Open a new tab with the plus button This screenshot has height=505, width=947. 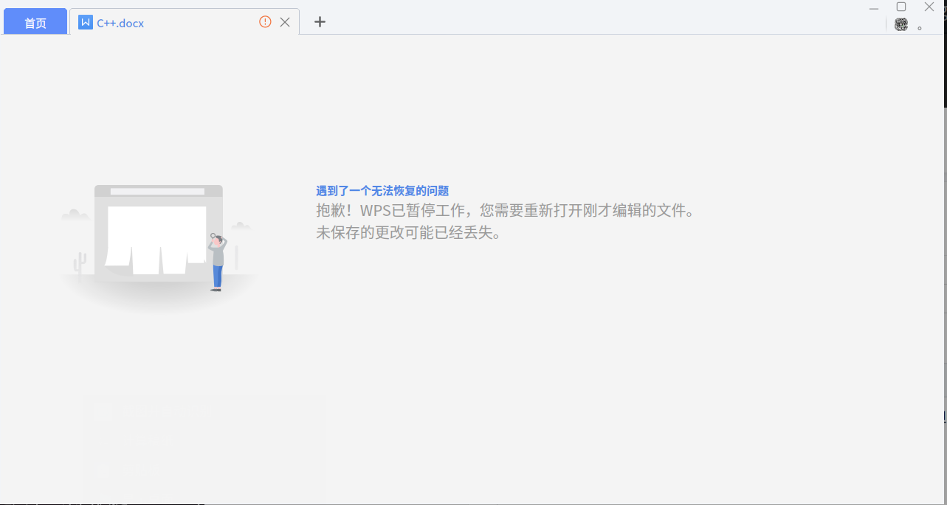click(x=320, y=22)
